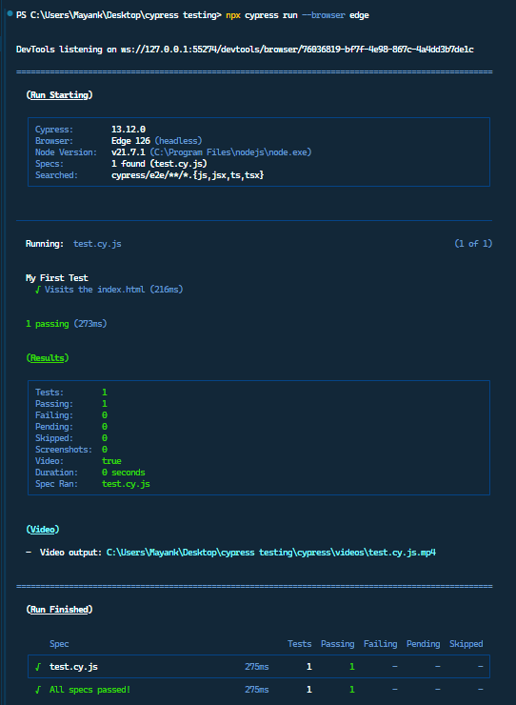The image size is (516, 705).
Task: Click the node.exe path in Node Version row
Action: [230, 152]
